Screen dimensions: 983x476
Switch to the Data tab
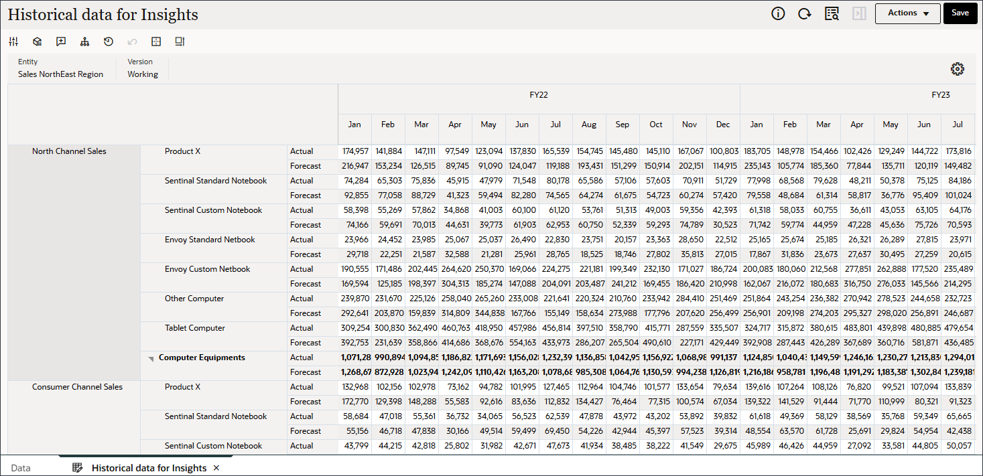22,468
